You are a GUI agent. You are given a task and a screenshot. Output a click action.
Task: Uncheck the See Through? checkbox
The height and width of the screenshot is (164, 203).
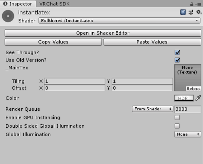point(177,52)
